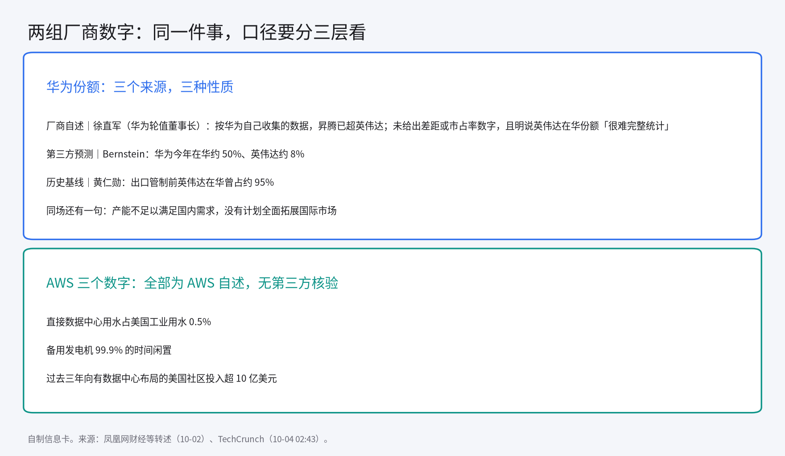Click the line 第三方预测｜Bernstein 华为约50%
This screenshot has height=456, width=785.
click(x=175, y=154)
